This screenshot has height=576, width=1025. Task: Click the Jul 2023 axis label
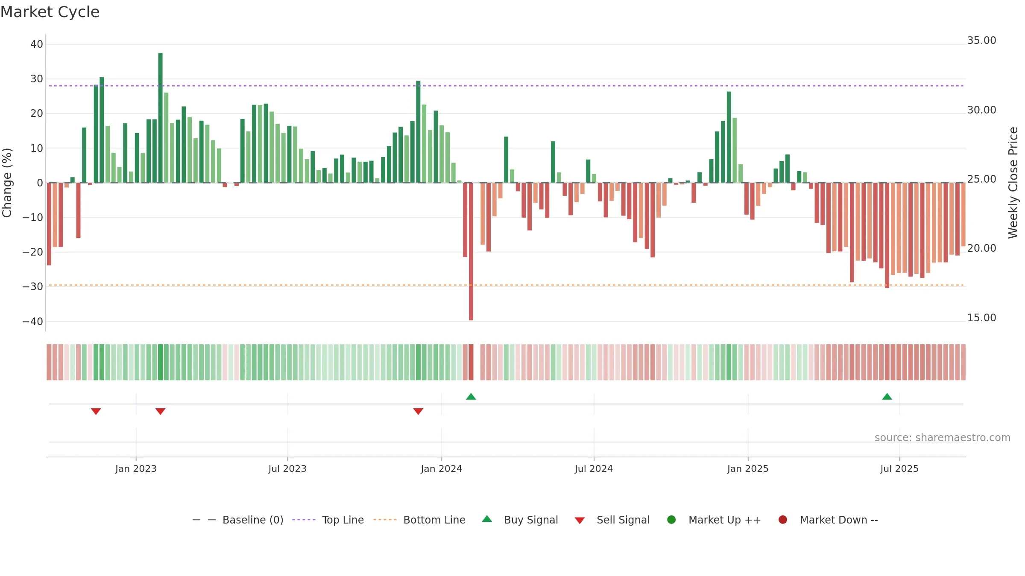click(287, 469)
